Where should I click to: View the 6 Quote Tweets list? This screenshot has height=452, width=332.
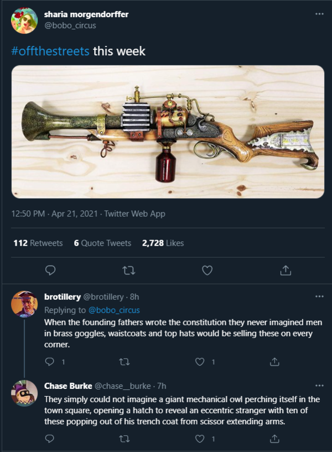tap(102, 243)
